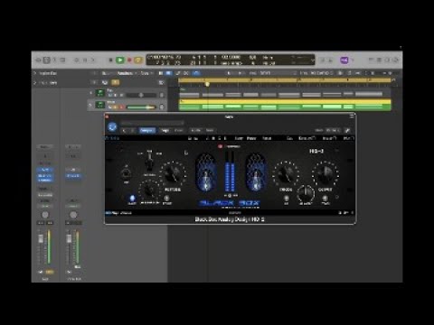Select the A settings bank in plug-in toolbar

pyautogui.click(x=207, y=138)
